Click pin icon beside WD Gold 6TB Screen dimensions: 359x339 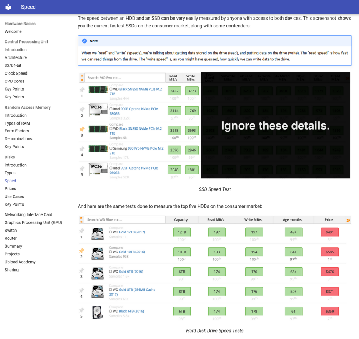(x=81, y=270)
